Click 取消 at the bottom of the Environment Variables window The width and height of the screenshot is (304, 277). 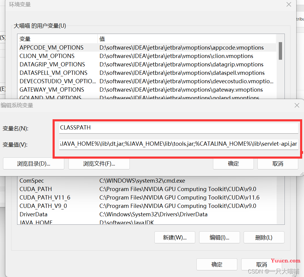[x=261, y=264]
